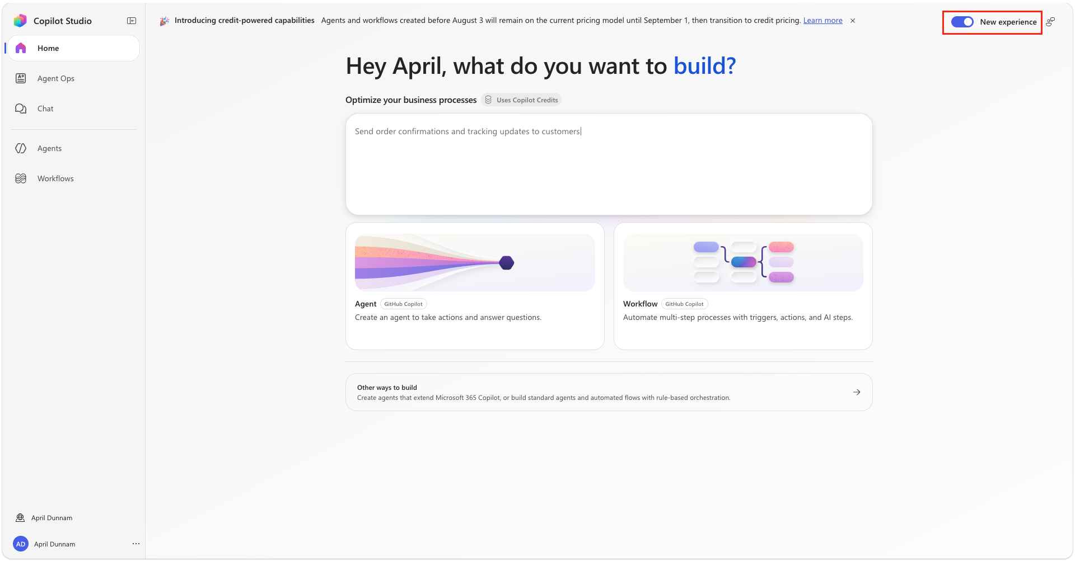Select the Workflow creation card
The width and height of the screenshot is (1075, 561).
click(x=743, y=286)
